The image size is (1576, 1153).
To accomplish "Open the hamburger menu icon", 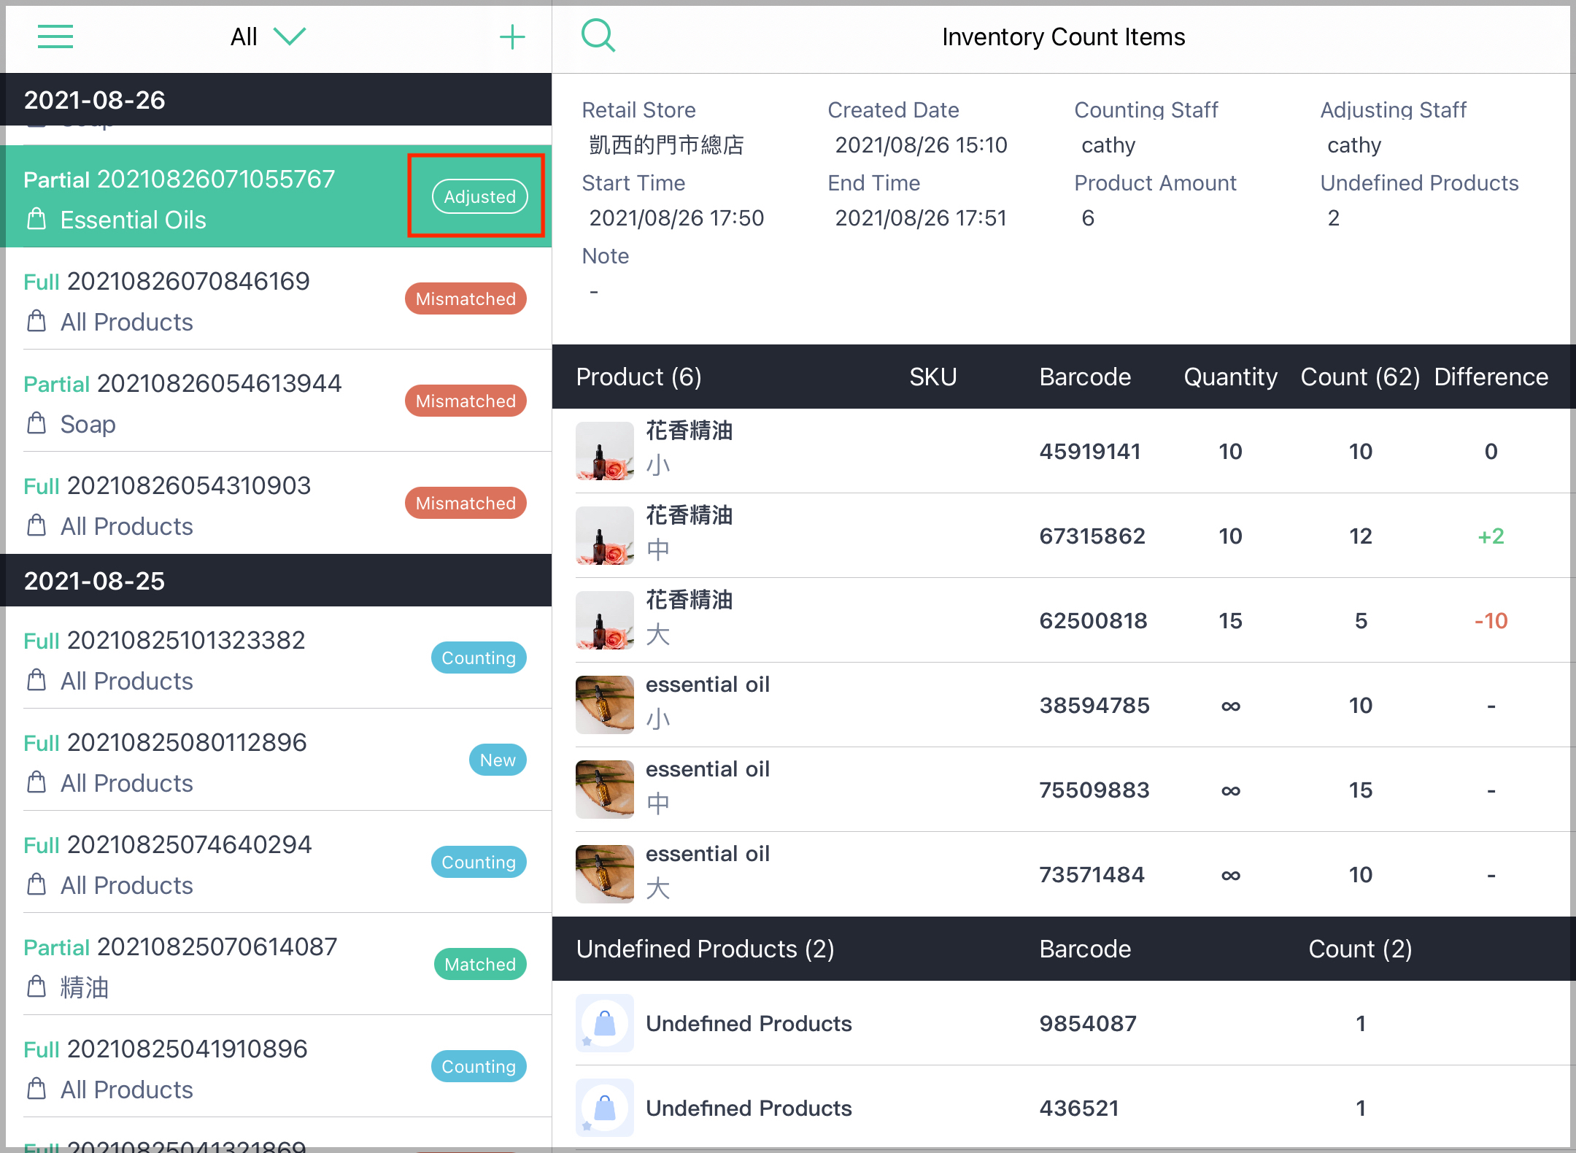I will 55,36.
